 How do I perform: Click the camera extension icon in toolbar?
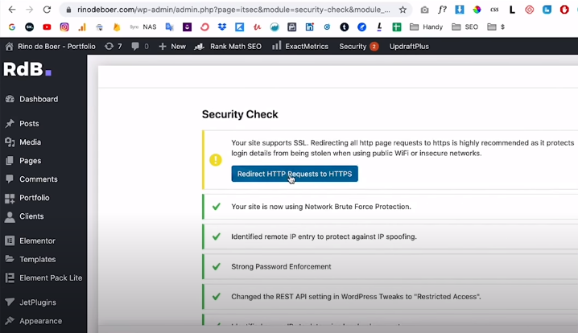(424, 10)
